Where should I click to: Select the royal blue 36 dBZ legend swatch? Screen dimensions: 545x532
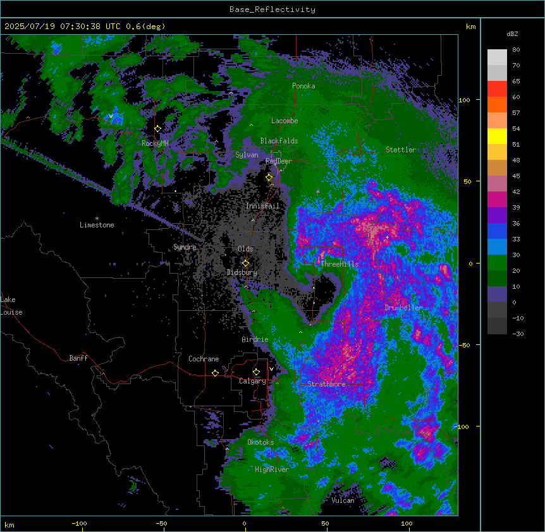coord(497,231)
